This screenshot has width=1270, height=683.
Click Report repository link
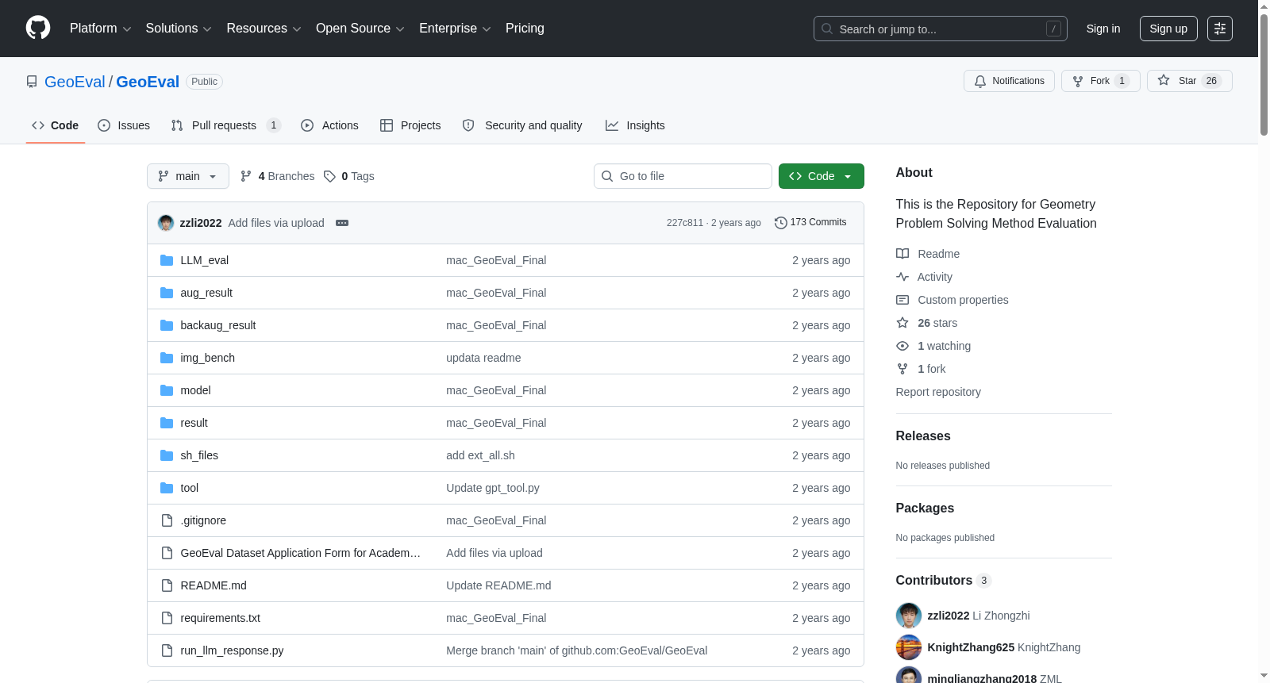click(938, 392)
